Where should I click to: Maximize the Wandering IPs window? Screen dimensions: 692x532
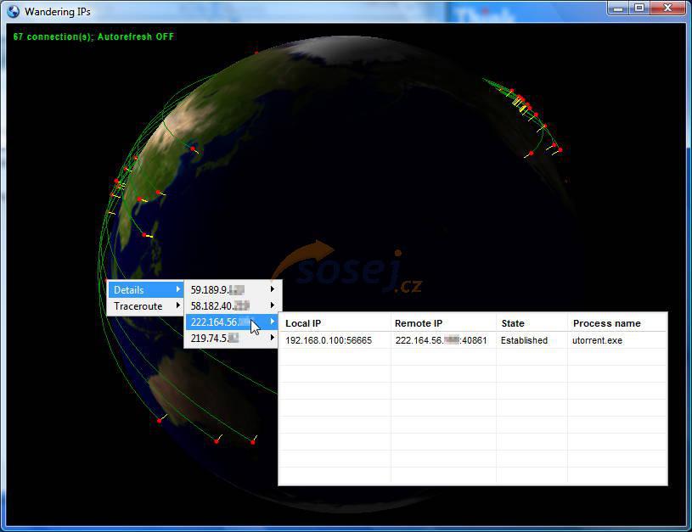(x=639, y=8)
